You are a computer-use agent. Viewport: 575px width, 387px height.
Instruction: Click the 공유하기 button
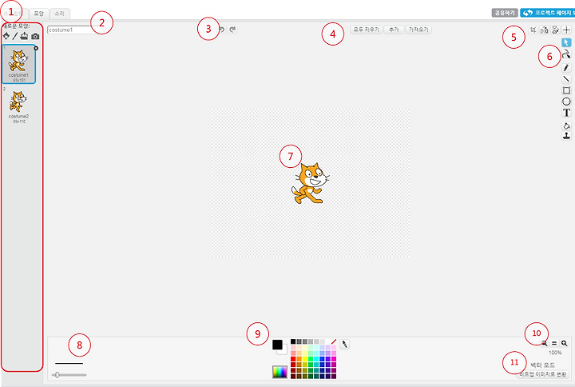click(505, 13)
